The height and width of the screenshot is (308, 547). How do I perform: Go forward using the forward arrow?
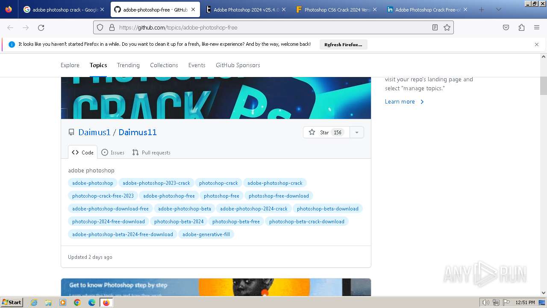coord(26,27)
